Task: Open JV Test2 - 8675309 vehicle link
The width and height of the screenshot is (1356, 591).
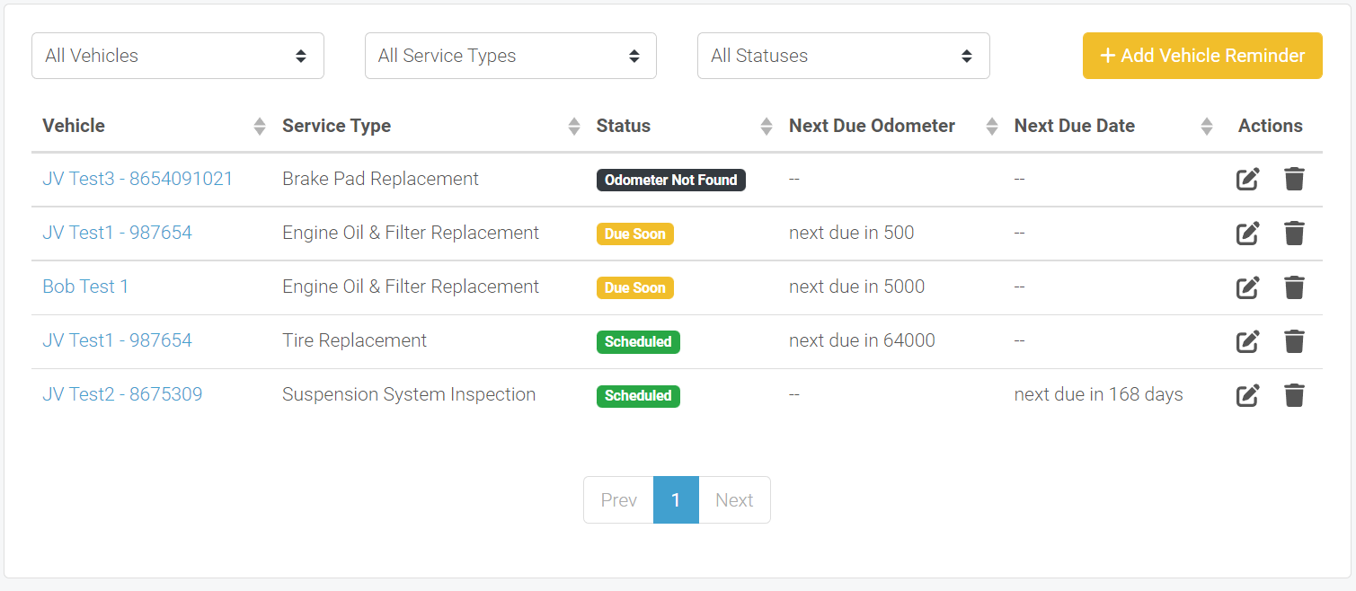Action: click(x=122, y=394)
